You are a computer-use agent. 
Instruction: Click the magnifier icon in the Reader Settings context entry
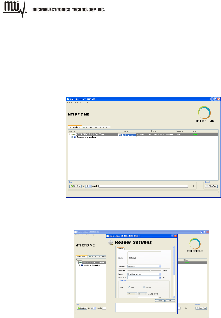[x=120, y=135]
